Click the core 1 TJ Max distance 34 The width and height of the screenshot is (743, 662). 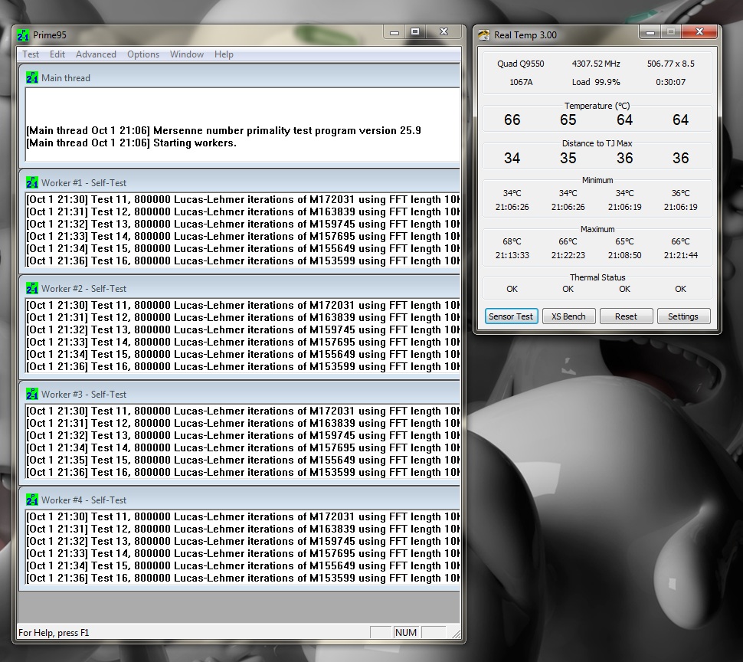click(x=512, y=159)
